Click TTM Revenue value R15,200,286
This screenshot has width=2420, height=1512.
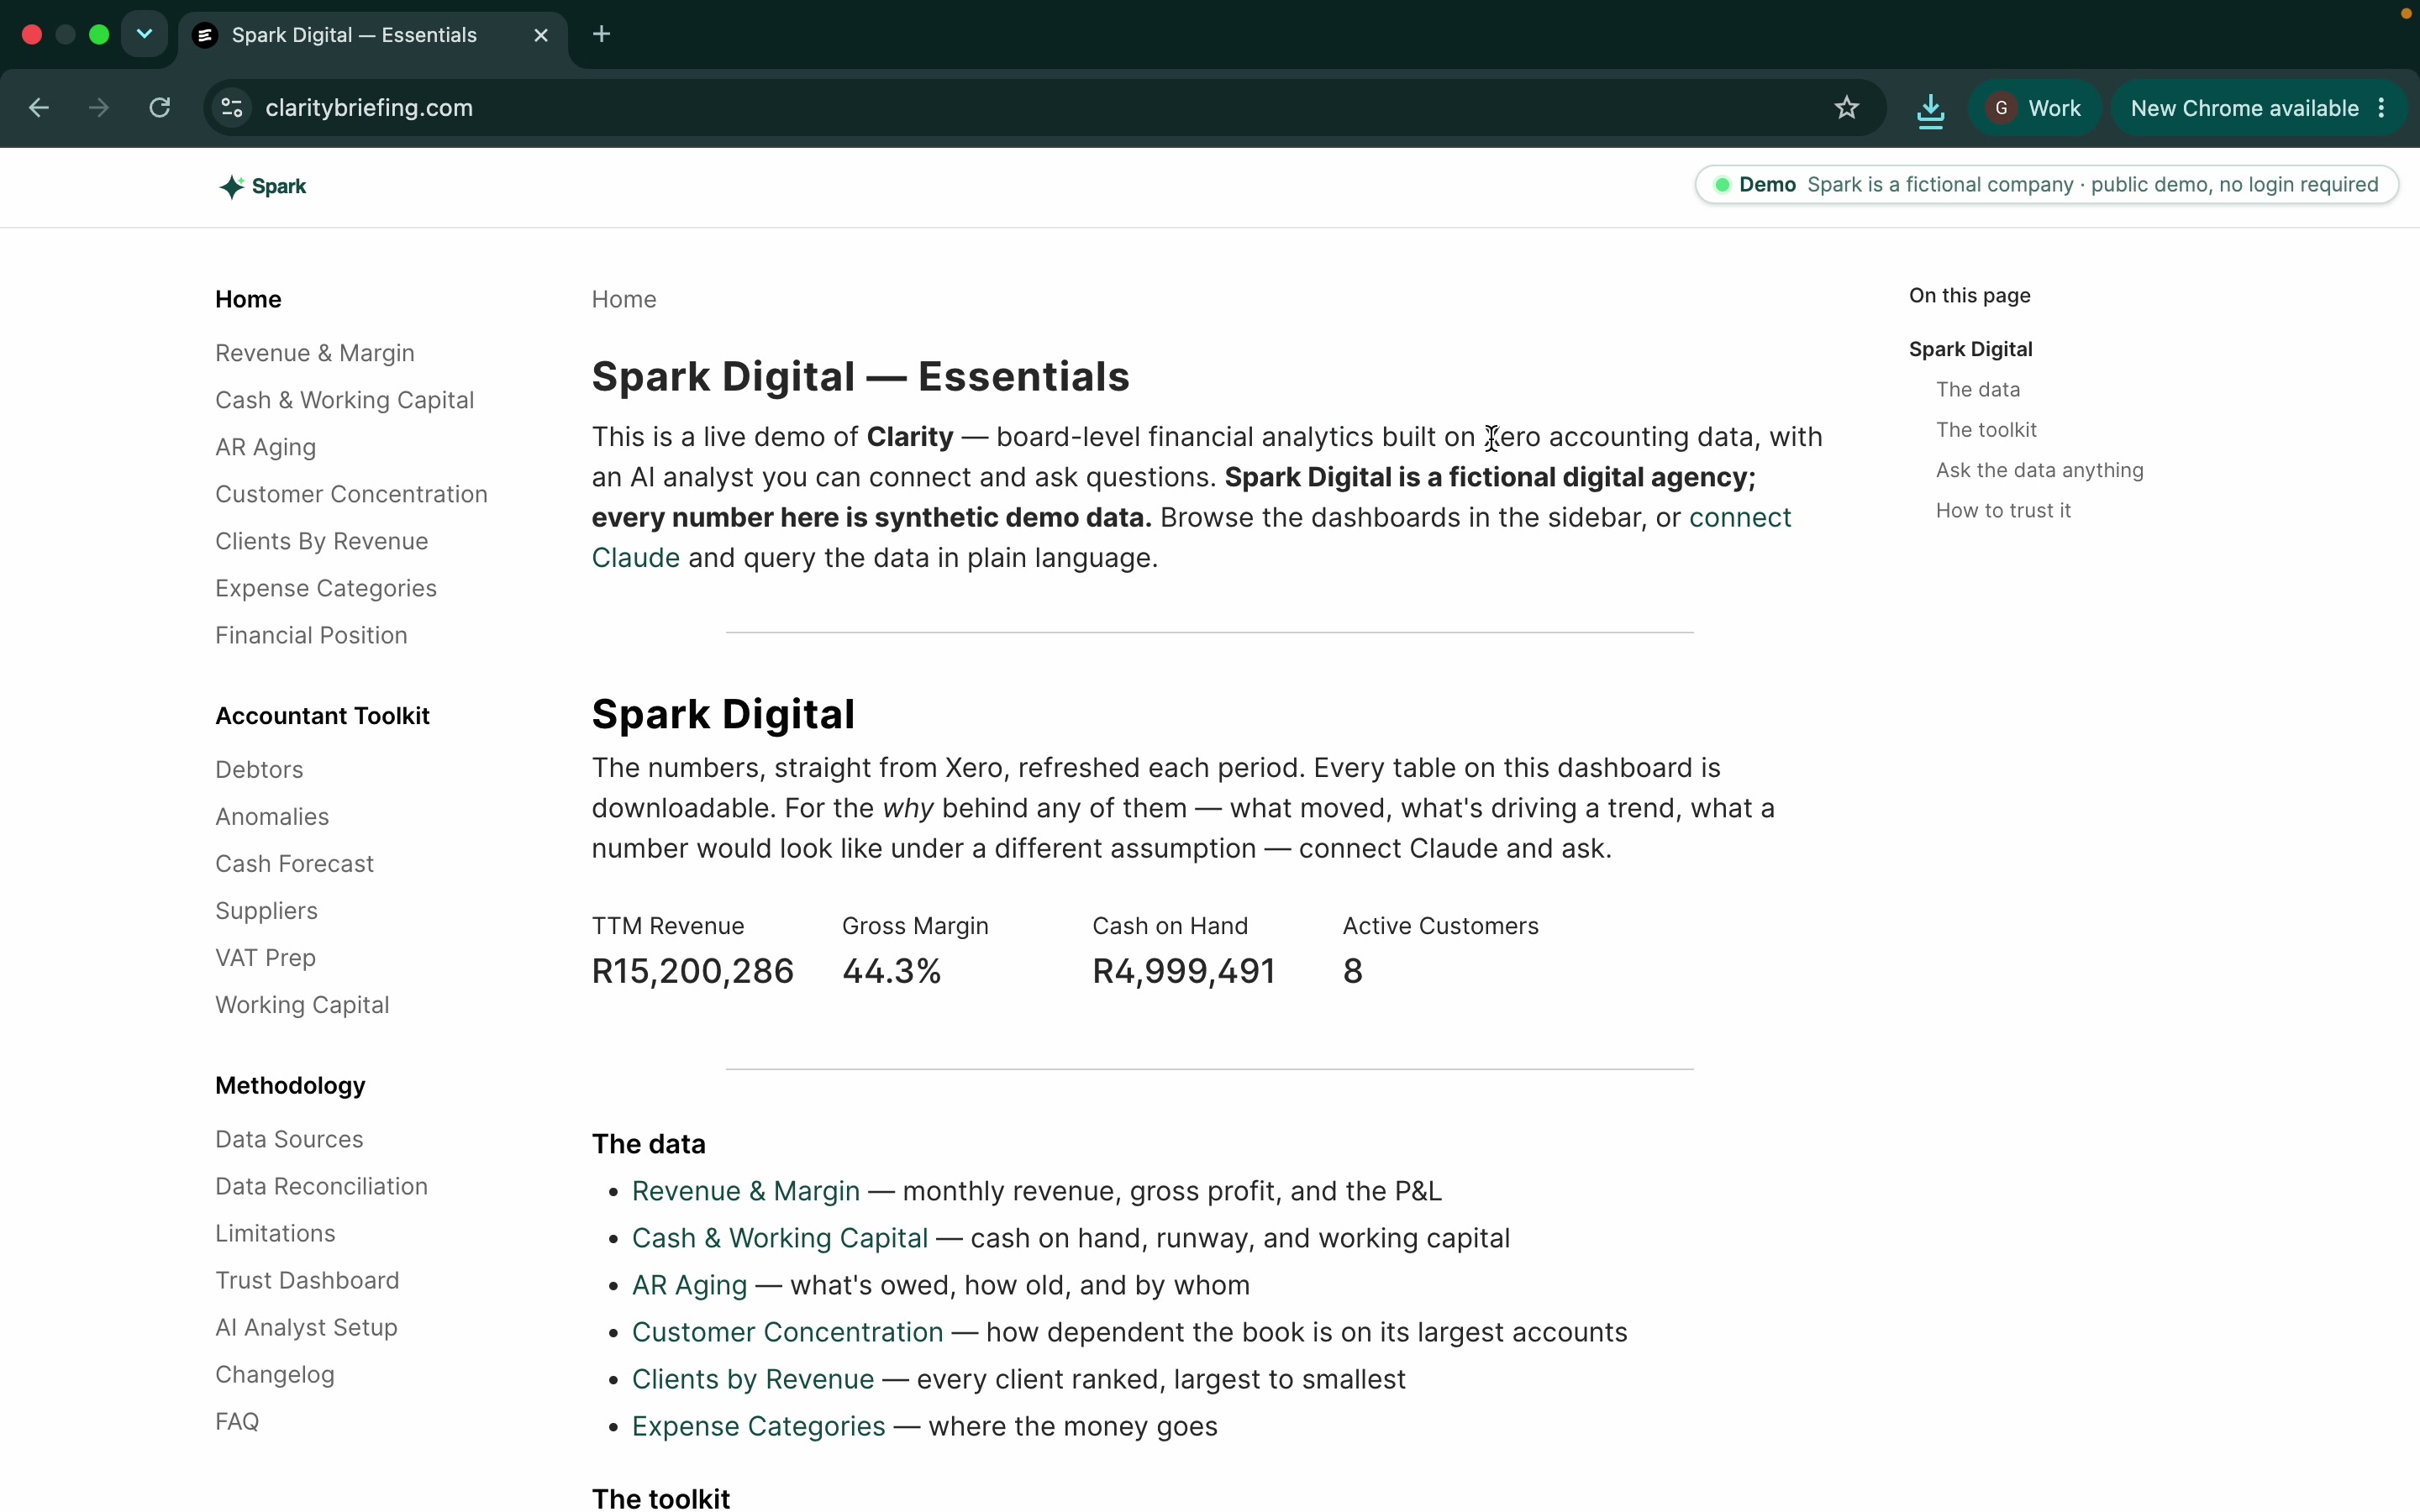point(692,971)
